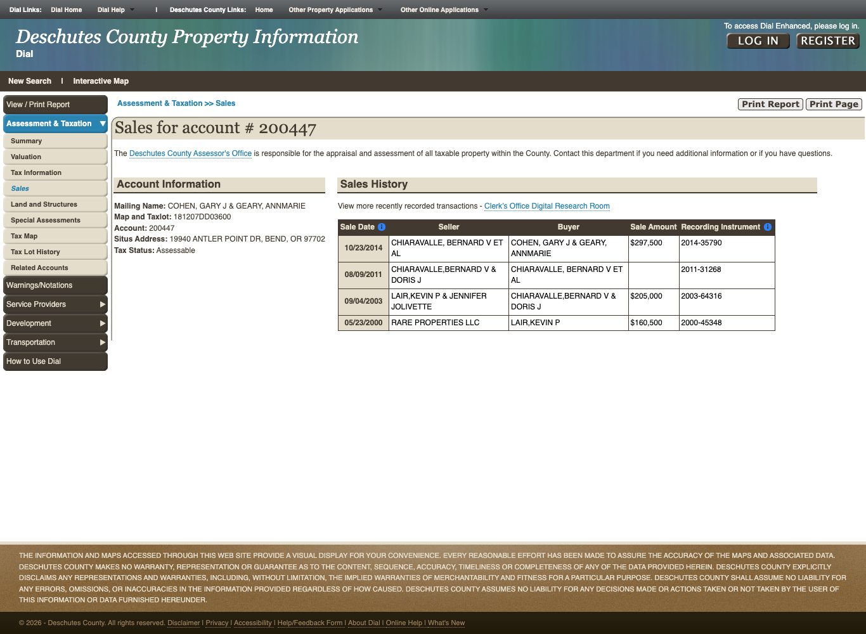Open How to Use Dial
This screenshot has width=866, height=634.
click(x=55, y=361)
